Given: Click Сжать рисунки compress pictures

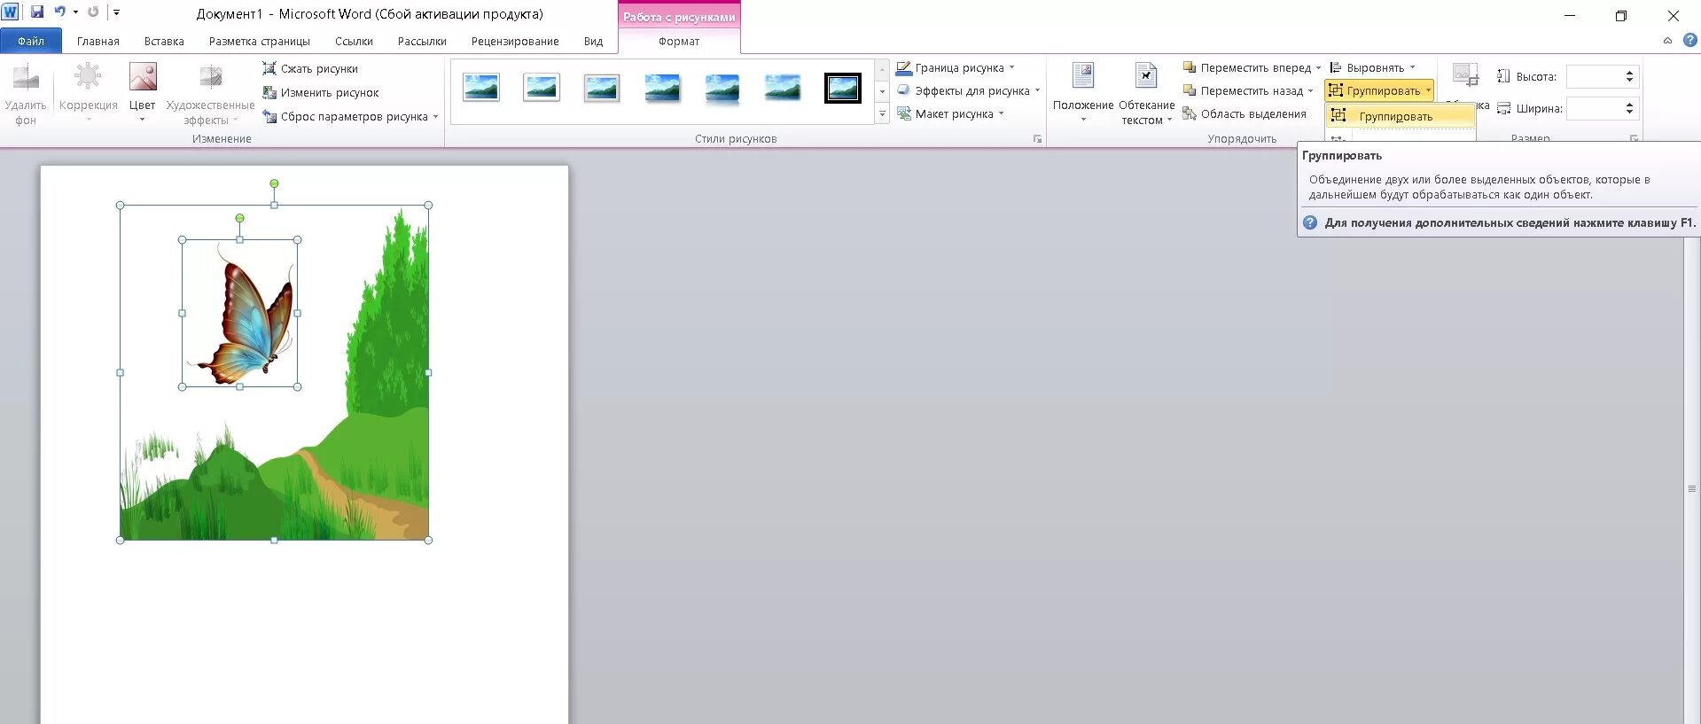Looking at the screenshot, I should (310, 68).
